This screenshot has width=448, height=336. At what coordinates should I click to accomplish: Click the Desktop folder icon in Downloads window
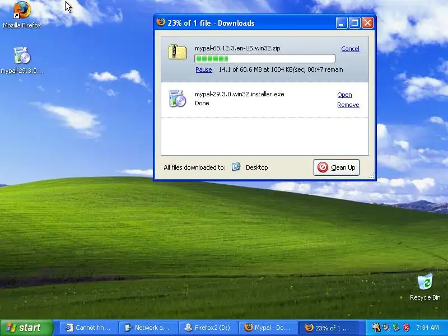236,167
